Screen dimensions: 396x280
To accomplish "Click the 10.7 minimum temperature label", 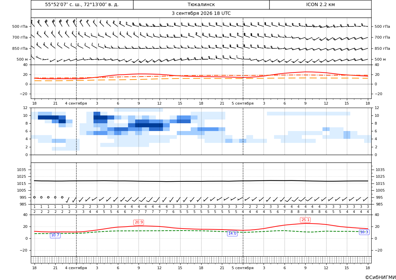I will coord(55,235).
